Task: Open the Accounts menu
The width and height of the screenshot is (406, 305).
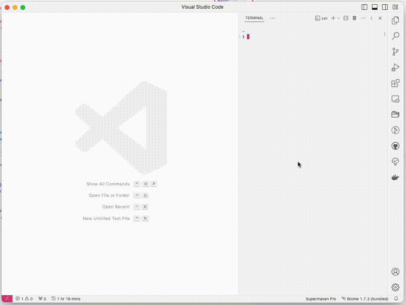Action: tap(395, 272)
